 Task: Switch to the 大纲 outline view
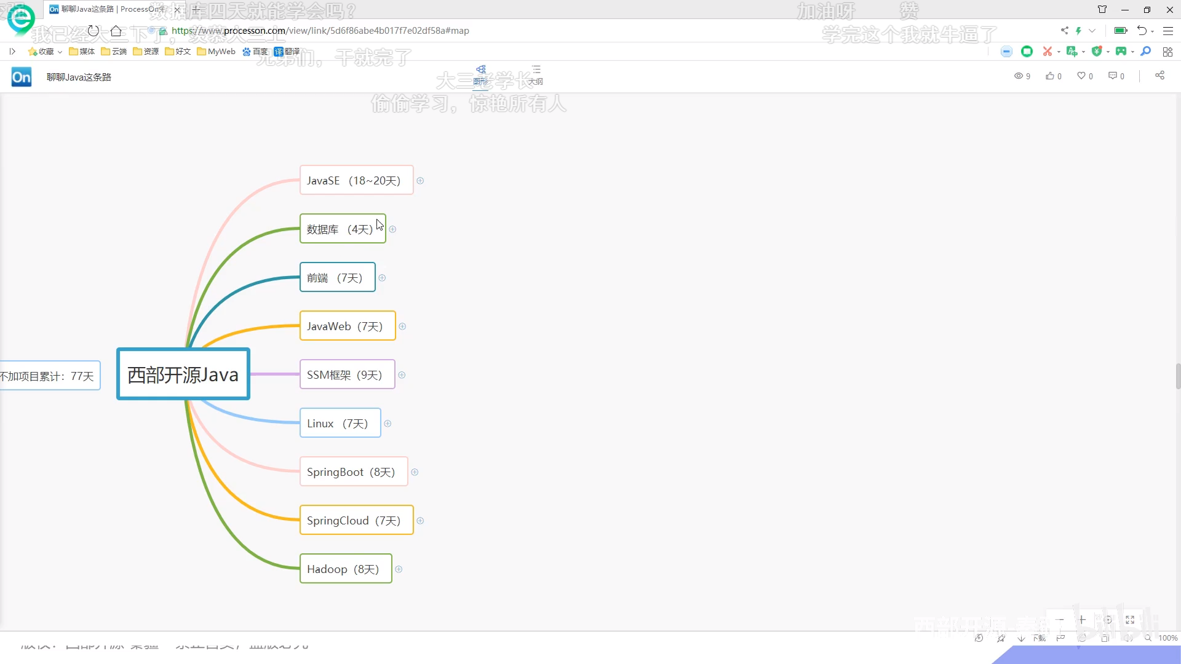[536, 75]
